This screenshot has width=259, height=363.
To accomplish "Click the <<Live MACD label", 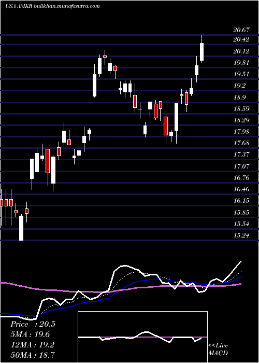I will point(218,350).
